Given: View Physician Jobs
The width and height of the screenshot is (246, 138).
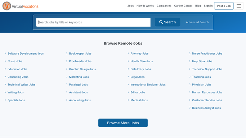Looking at the screenshot, I should click(x=202, y=84).
